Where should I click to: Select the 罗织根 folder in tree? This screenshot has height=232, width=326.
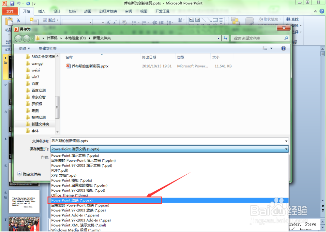(37, 104)
